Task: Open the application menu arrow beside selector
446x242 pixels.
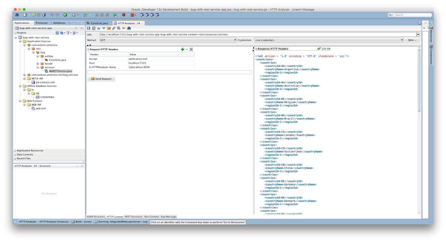Action: (82, 28)
